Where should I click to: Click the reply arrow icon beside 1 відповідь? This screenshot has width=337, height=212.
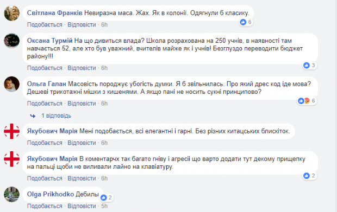[33, 115]
